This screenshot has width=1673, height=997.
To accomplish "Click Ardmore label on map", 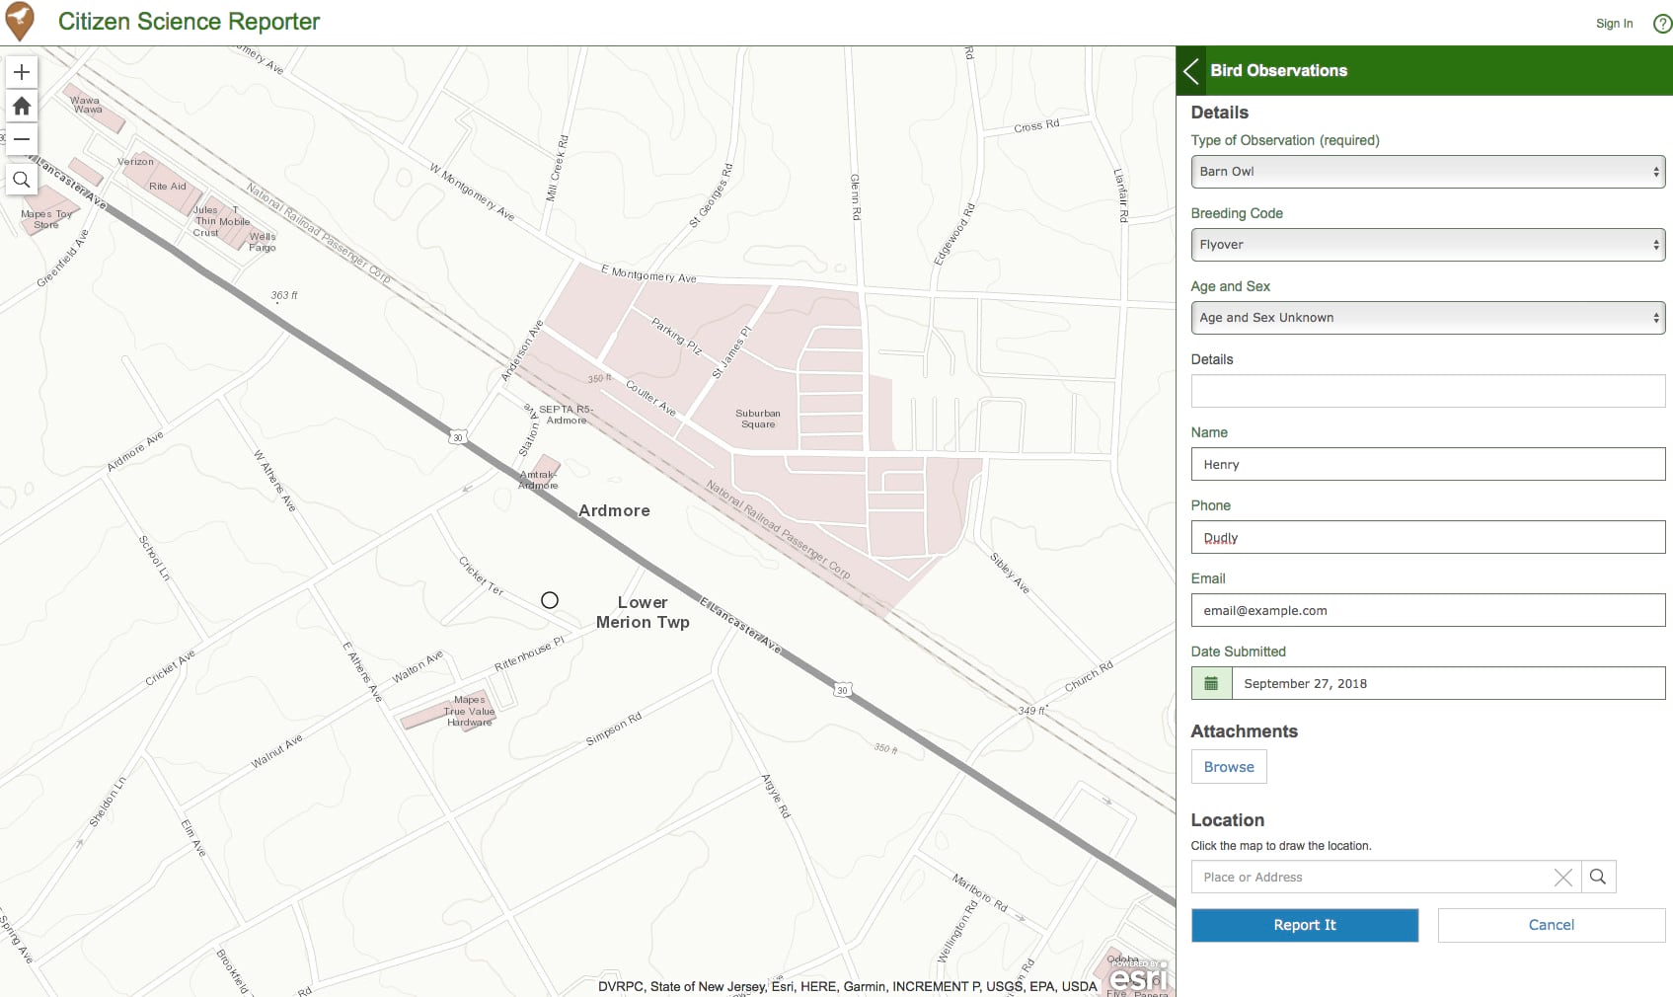I will 614,510.
